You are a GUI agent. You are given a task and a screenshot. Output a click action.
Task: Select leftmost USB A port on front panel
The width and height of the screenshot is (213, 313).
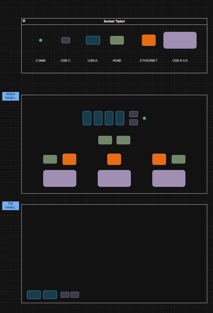(x=34, y=295)
